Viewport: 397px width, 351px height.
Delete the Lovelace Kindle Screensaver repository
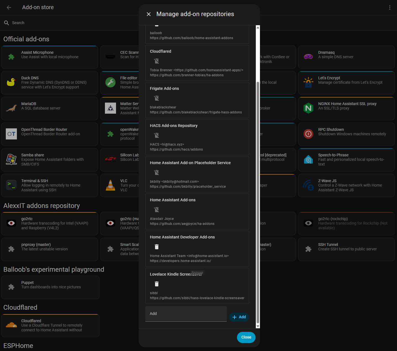tap(157, 284)
